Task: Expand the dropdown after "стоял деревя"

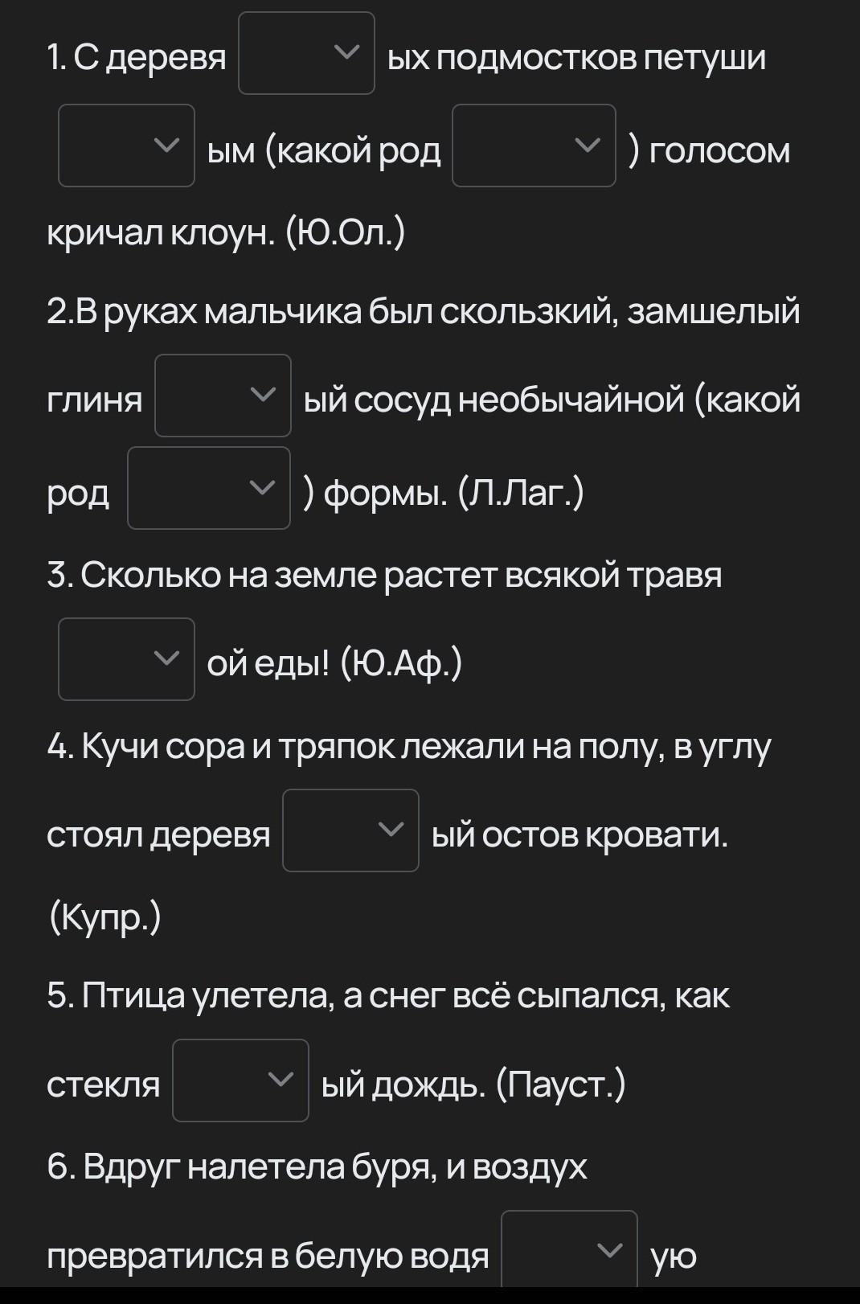Action: coord(350,830)
